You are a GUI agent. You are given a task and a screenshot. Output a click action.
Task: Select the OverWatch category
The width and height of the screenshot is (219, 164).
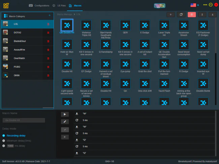click(x=27, y=58)
